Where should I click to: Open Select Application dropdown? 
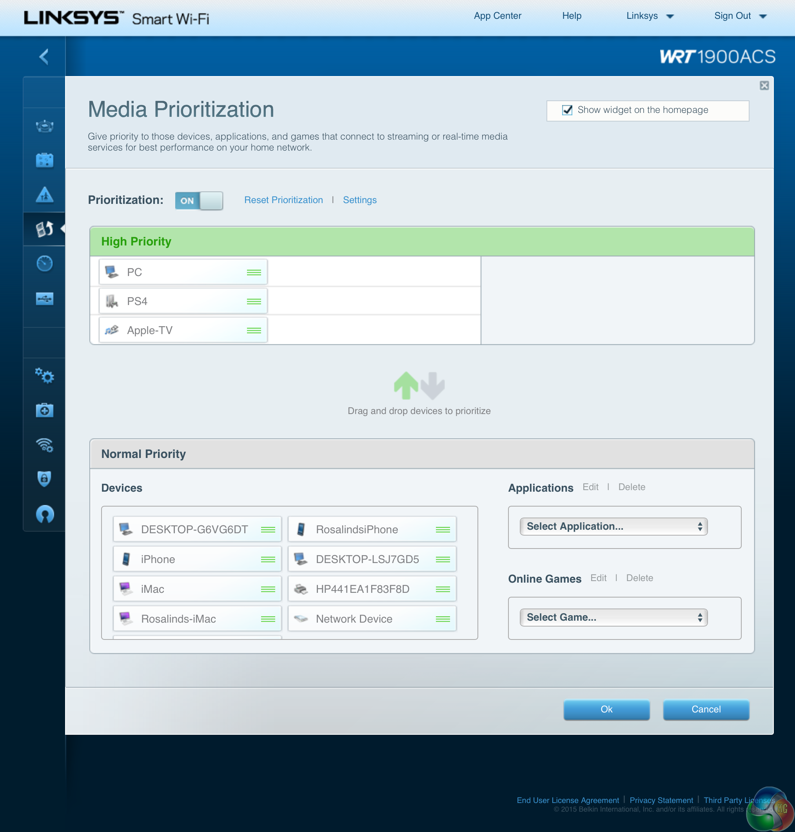pyautogui.click(x=613, y=527)
